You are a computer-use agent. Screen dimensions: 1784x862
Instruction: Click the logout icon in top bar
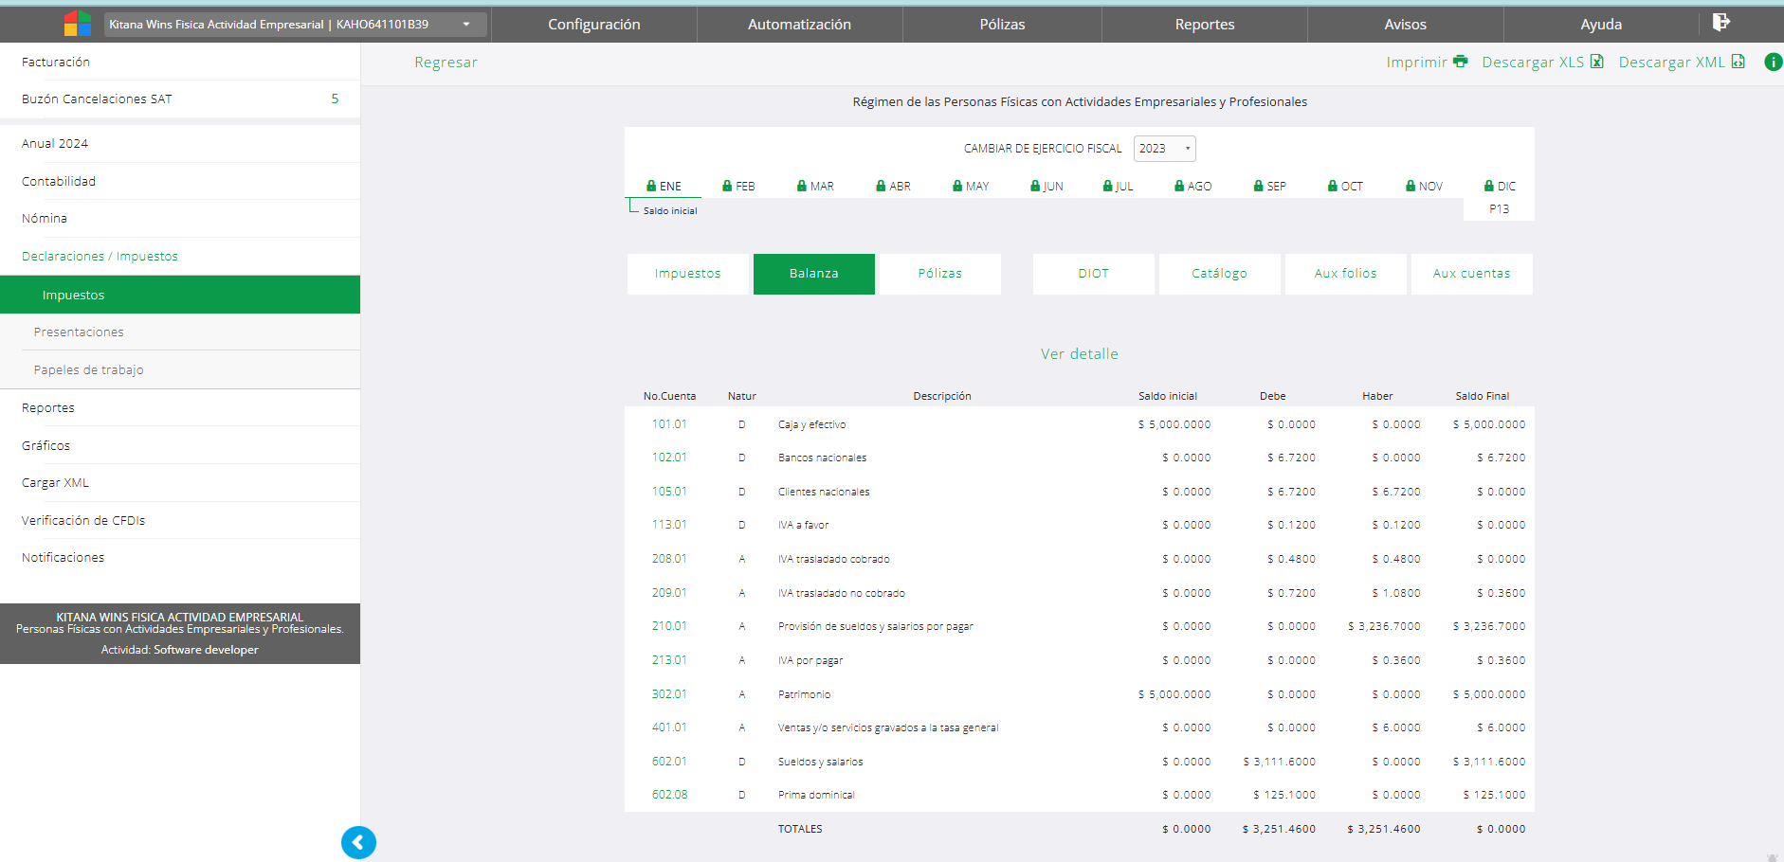point(1720,23)
